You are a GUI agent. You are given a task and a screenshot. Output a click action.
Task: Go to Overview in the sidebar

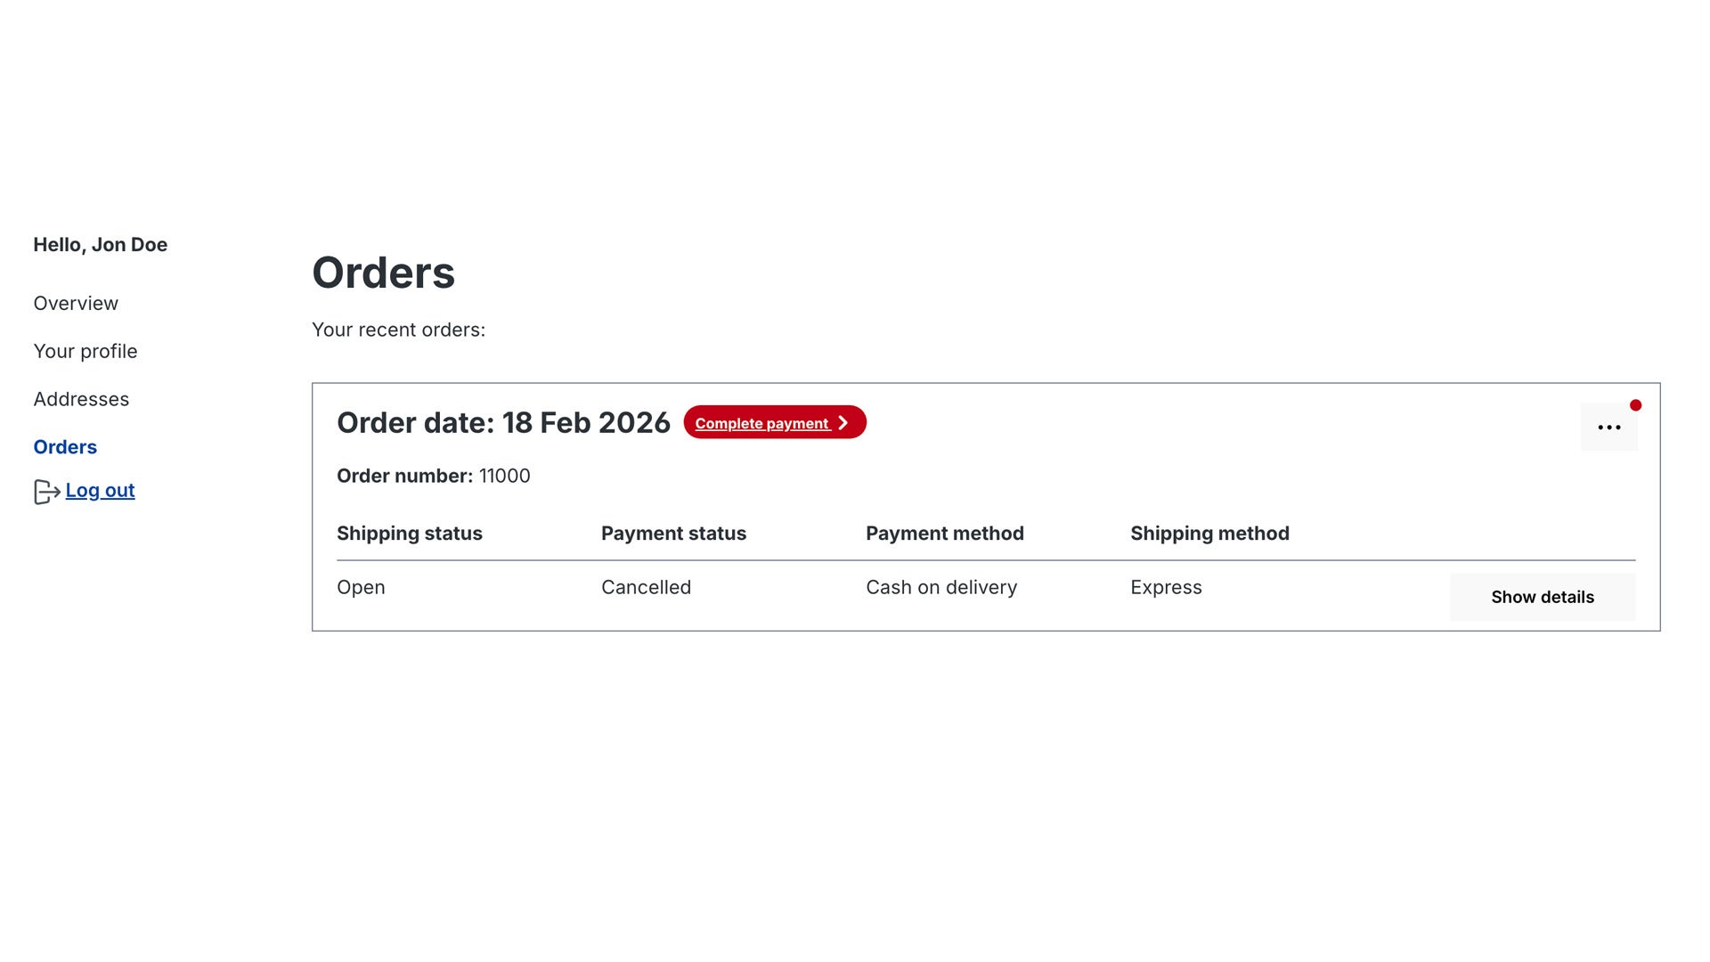[76, 304]
